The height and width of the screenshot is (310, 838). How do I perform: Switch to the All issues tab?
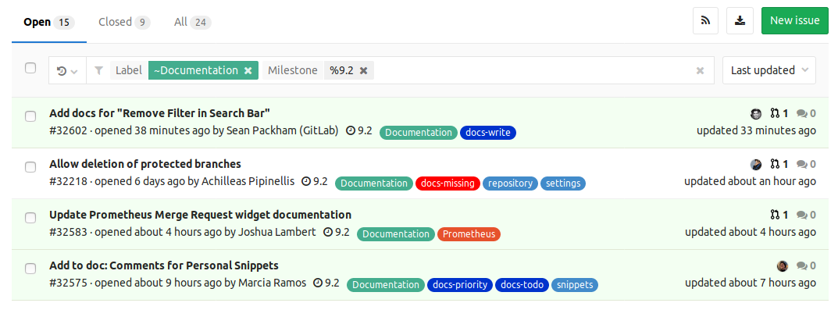tap(192, 22)
